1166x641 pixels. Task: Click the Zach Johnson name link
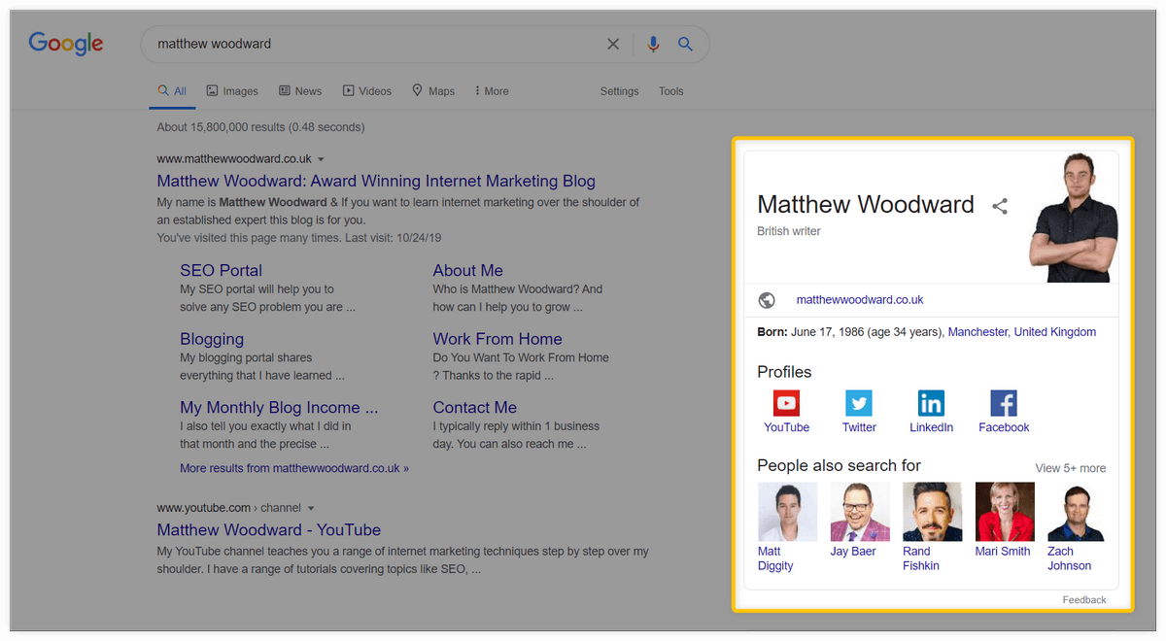(x=1069, y=558)
